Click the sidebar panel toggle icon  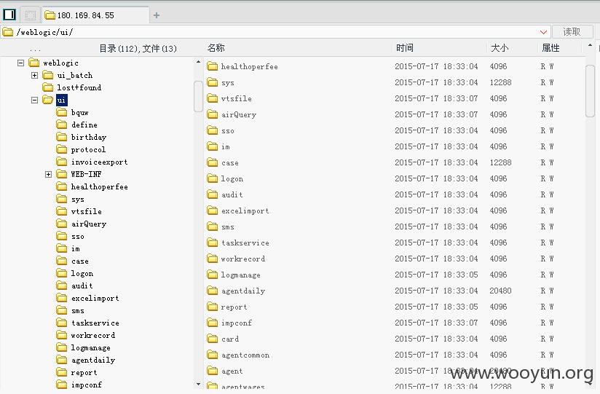(x=9, y=15)
